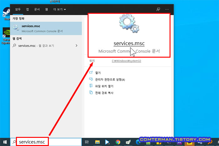Choose 관리자 권한으로 실행(A)
The height and width of the screenshot is (146, 219).
pyautogui.click(x=110, y=80)
